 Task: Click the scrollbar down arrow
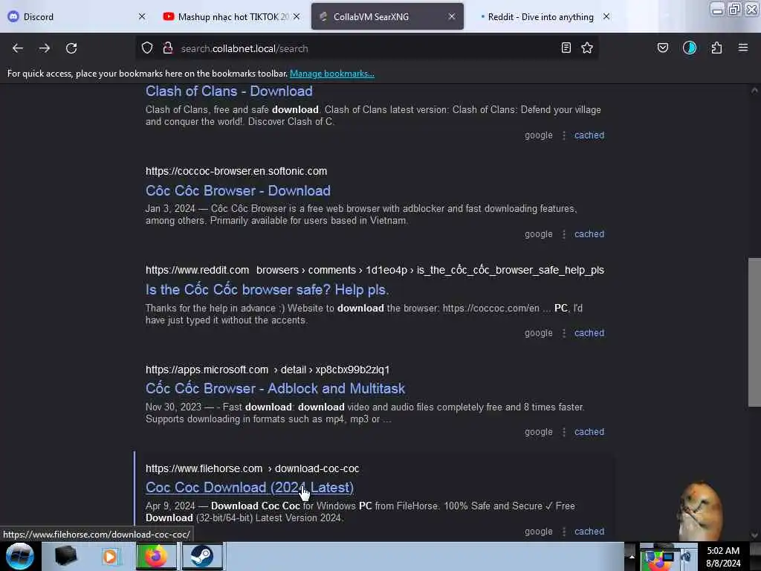pos(754,535)
